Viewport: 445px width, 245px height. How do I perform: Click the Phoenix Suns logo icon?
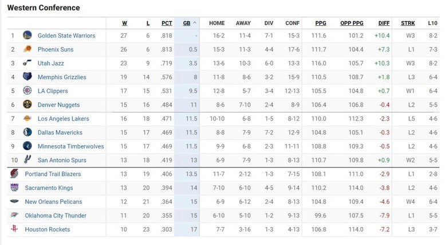click(x=27, y=49)
